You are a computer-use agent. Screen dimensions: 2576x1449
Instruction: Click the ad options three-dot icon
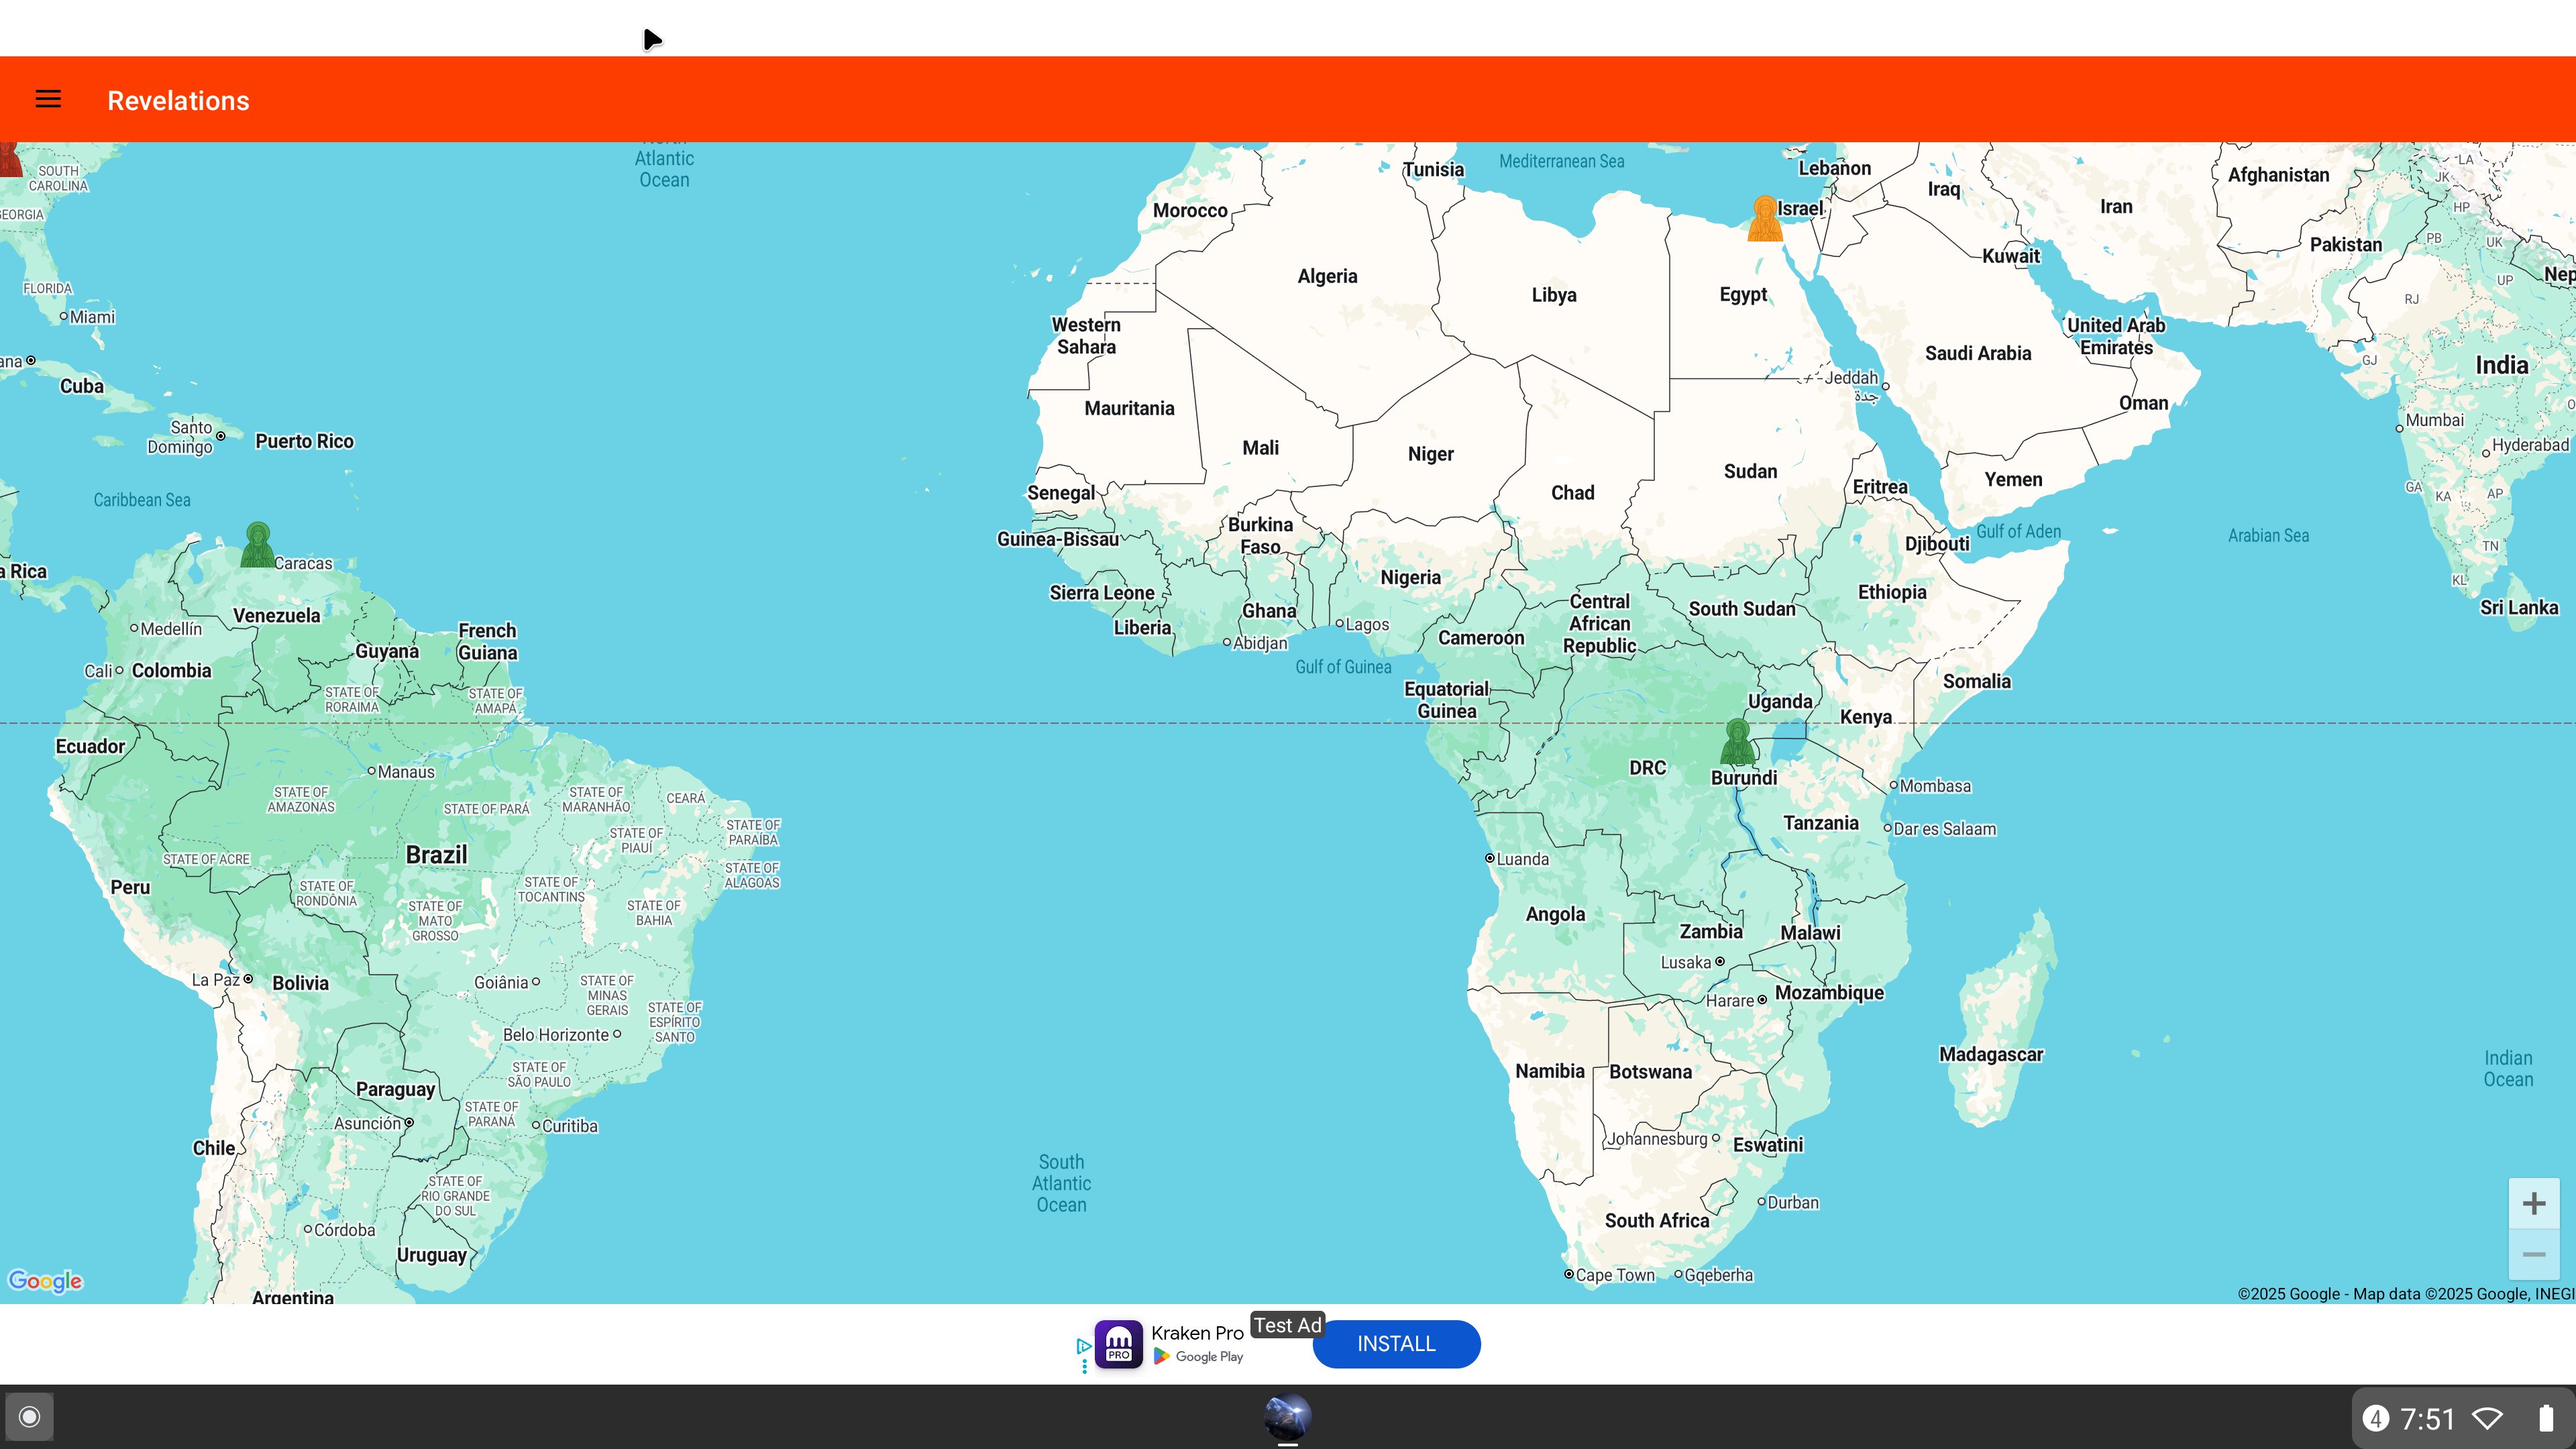click(x=1084, y=1366)
